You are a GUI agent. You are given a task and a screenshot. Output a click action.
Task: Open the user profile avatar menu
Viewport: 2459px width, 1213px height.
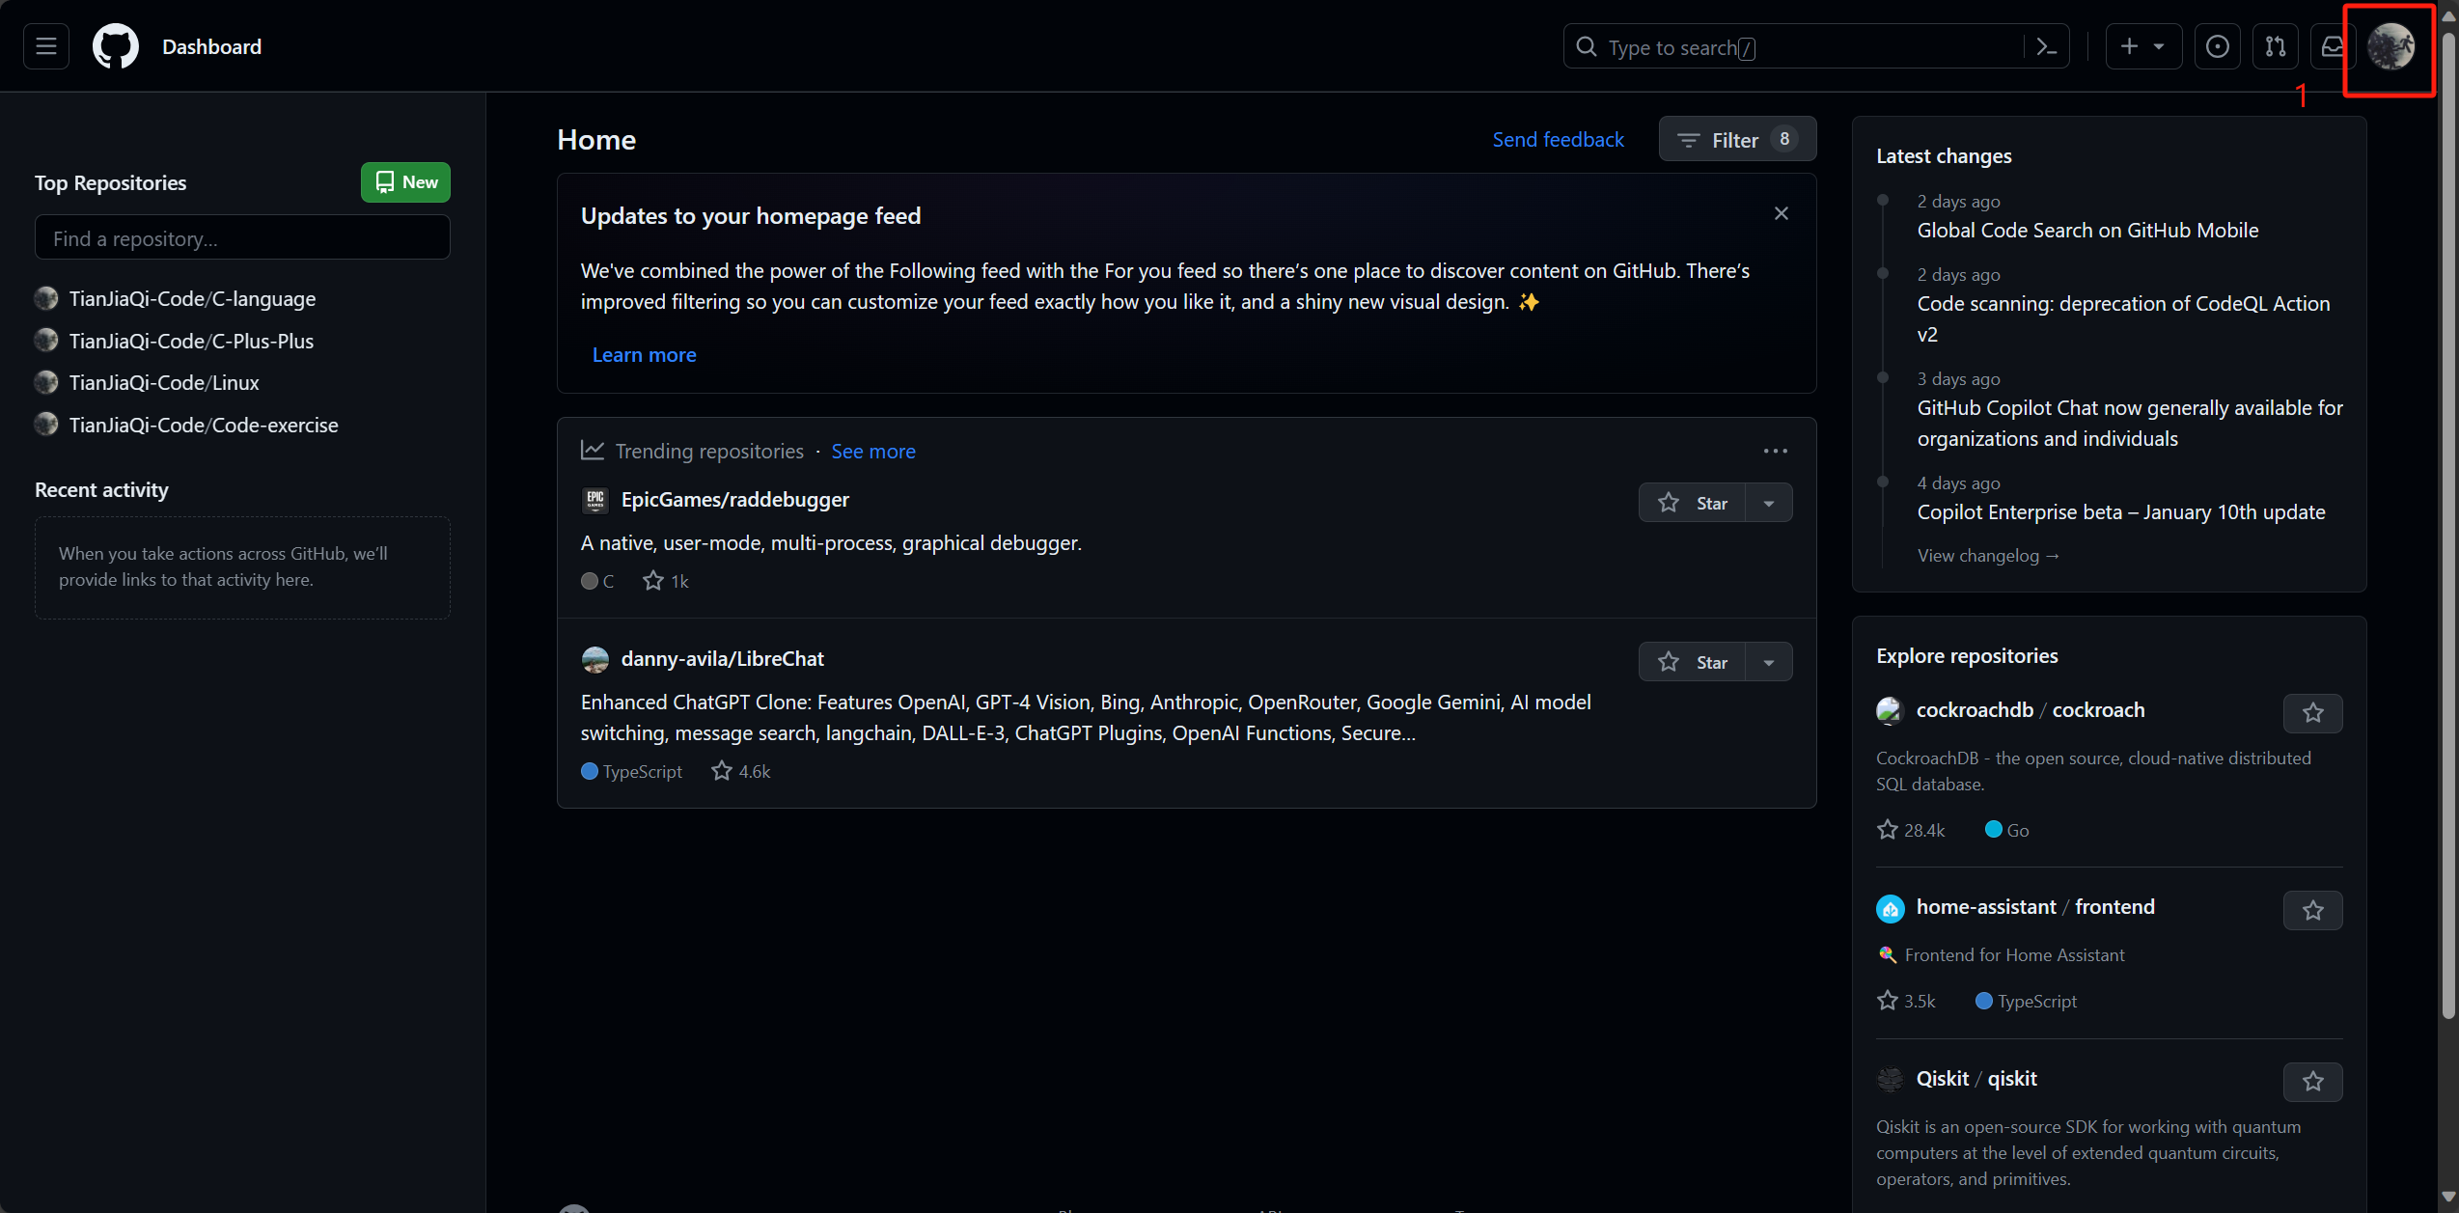pyautogui.click(x=2391, y=46)
